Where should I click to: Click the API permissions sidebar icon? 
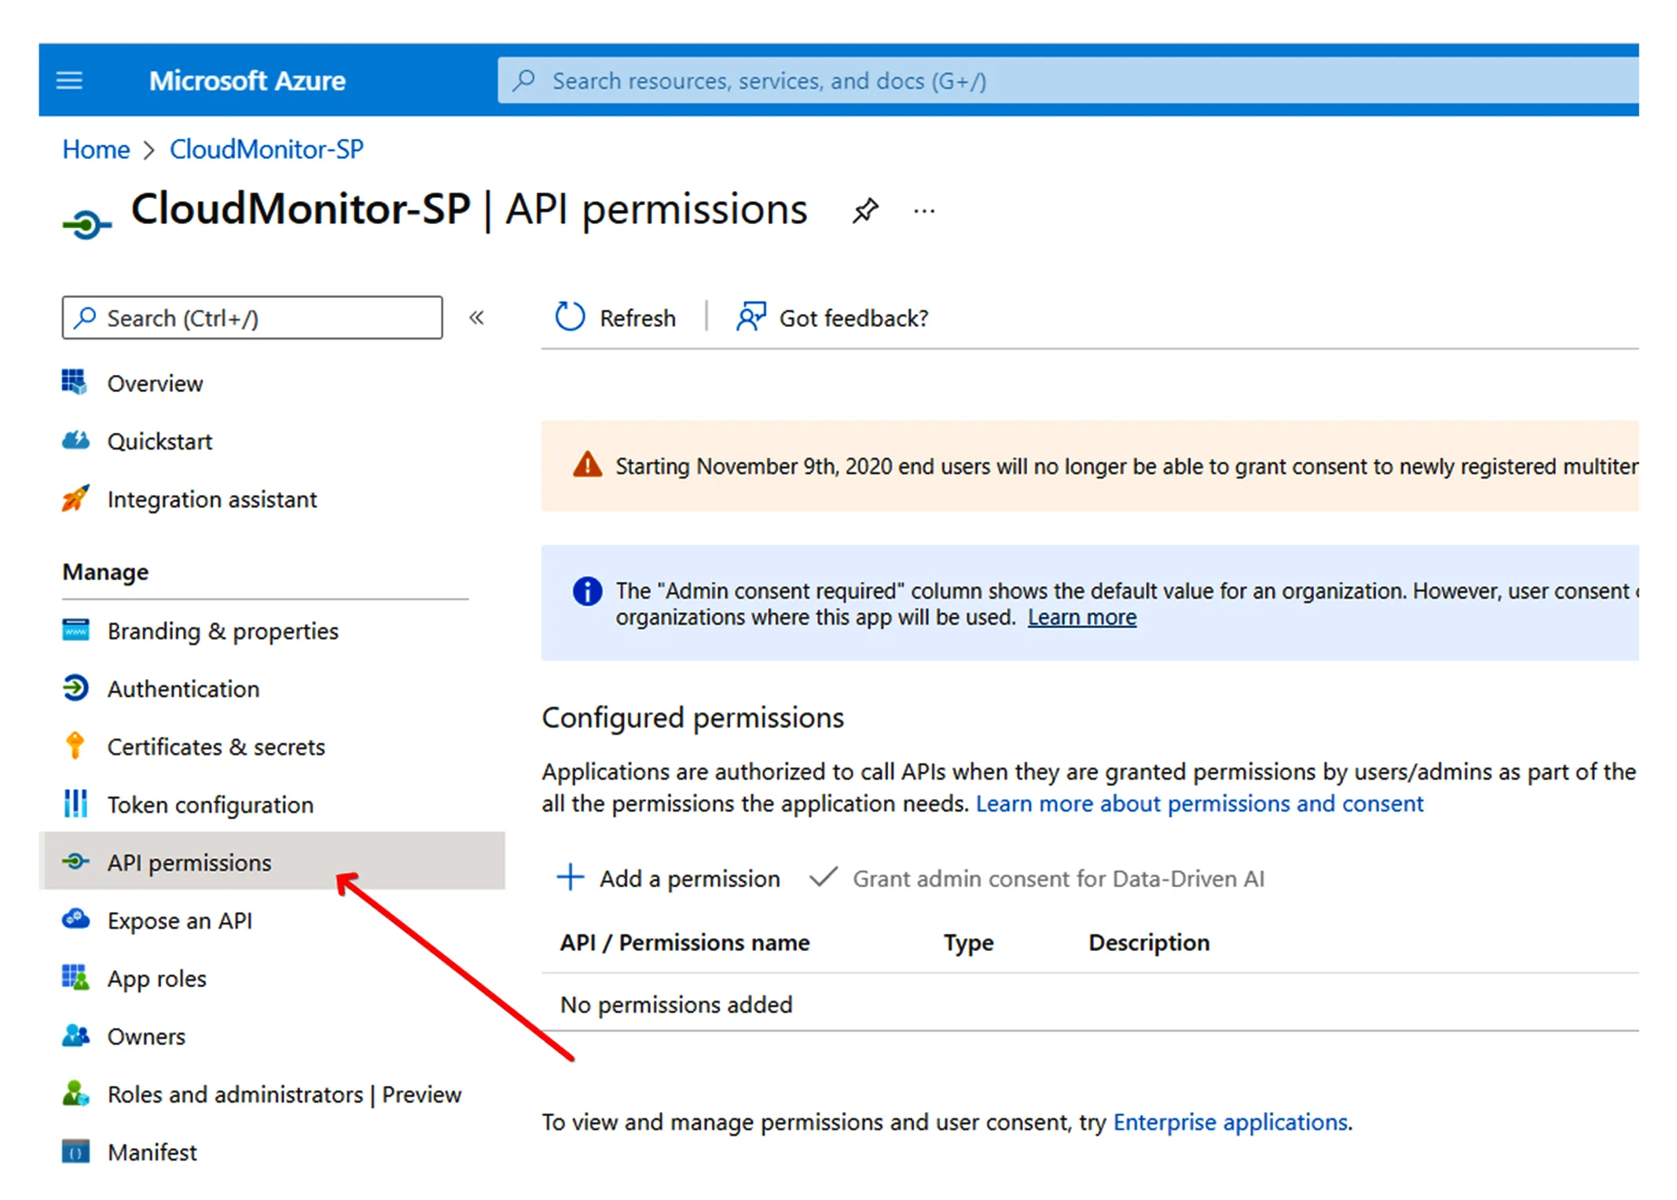click(x=75, y=861)
